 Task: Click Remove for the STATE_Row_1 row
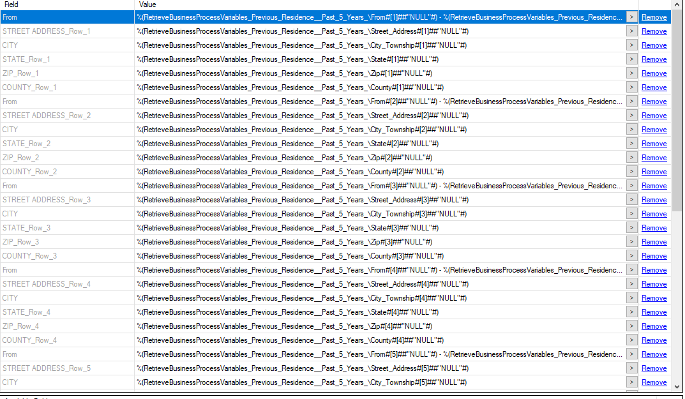point(654,59)
